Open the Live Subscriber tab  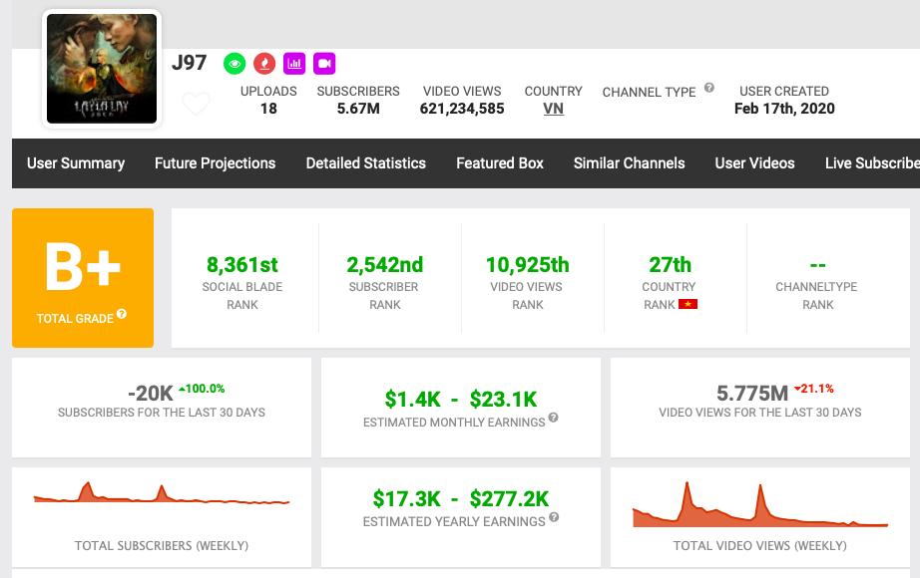pos(871,163)
